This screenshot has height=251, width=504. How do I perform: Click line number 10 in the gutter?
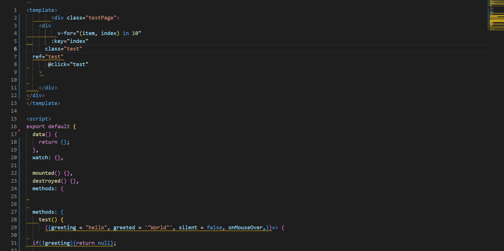point(14,80)
